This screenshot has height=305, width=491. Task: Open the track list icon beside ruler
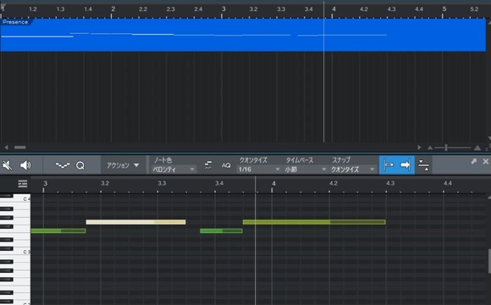click(x=23, y=184)
